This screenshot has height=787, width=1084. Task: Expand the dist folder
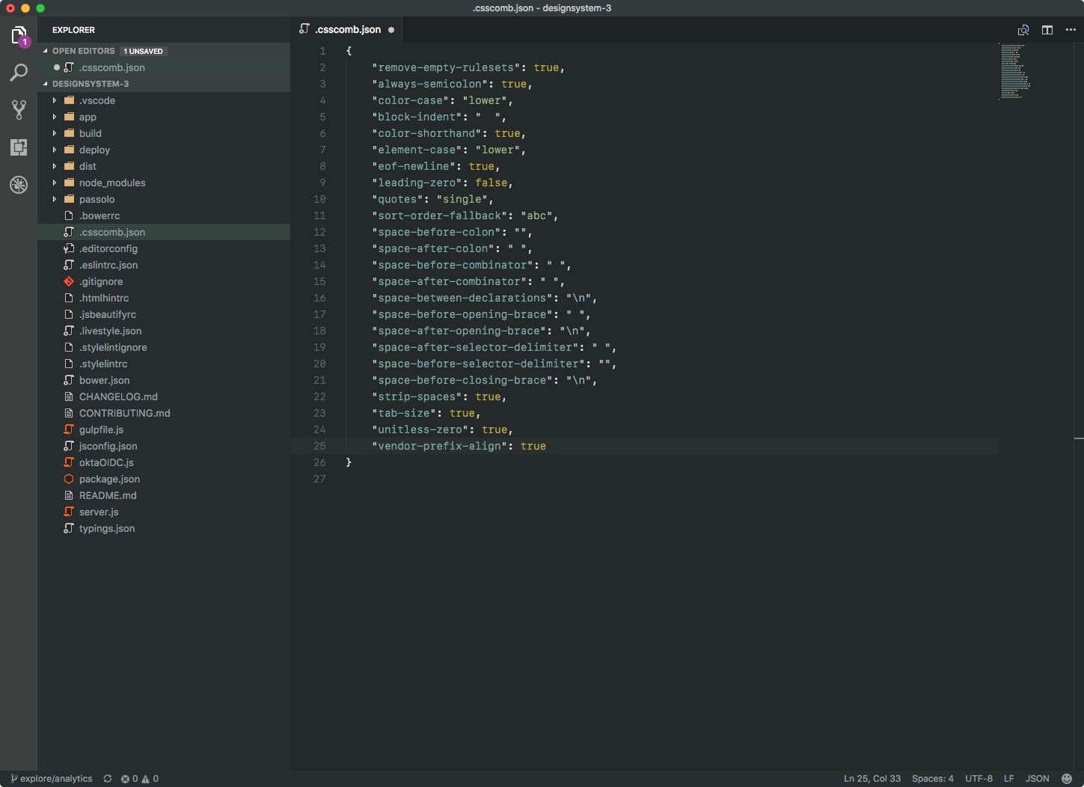click(55, 166)
